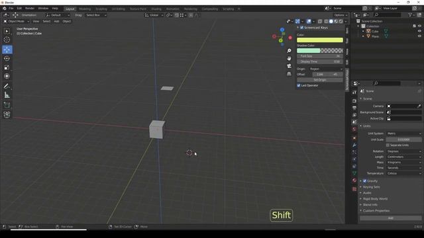Open the Temperature Celsius dropdown
This screenshot has width=424, height=238.
(403, 173)
